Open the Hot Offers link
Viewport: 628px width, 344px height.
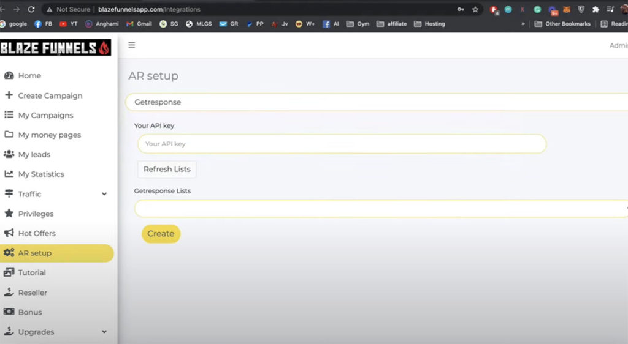pos(36,233)
